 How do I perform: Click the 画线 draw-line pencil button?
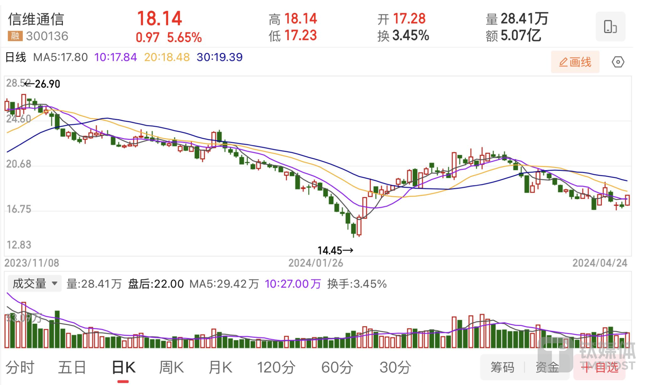click(575, 62)
